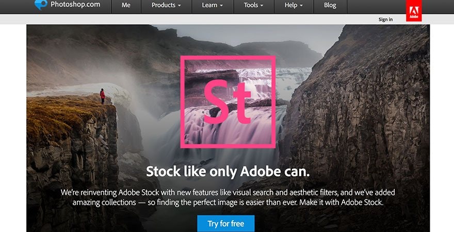Click the Adobe Stock description paragraph
The image size is (454, 232).
(x=228, y=197)
